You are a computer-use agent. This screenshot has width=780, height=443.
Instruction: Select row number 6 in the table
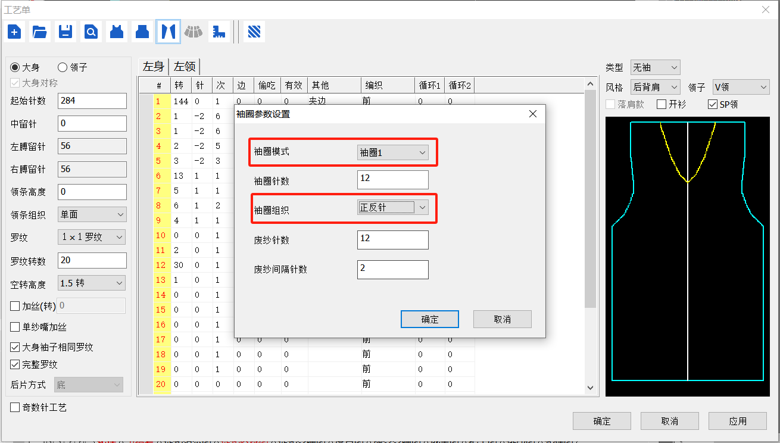[x=161, y=176]
